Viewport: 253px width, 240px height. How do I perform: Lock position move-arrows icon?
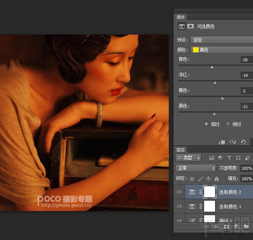(x=208, y=179)
